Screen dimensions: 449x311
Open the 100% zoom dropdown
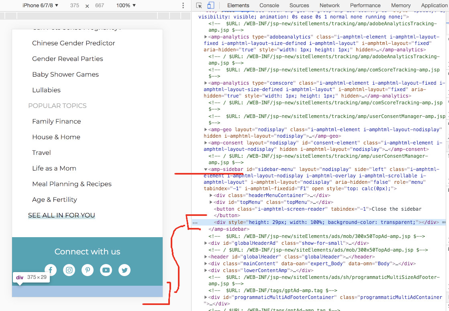pos(126,6)
